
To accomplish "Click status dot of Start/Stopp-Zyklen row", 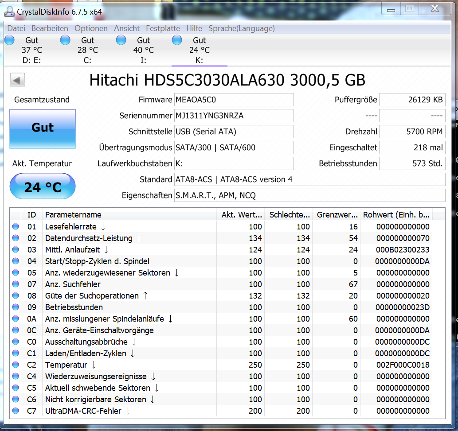I will coord(16,261).
